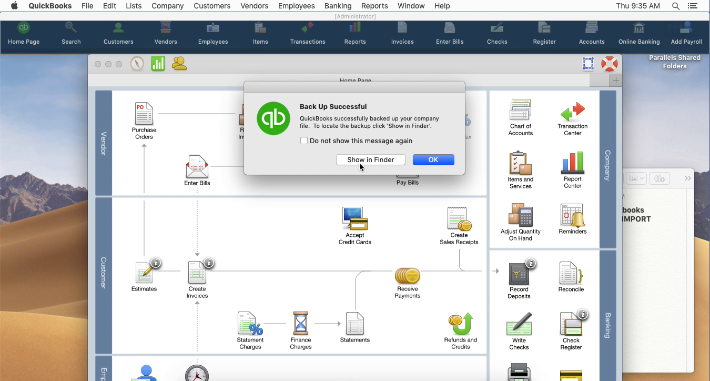Open the Checks toolbar icon

click(x=497, y=33)
